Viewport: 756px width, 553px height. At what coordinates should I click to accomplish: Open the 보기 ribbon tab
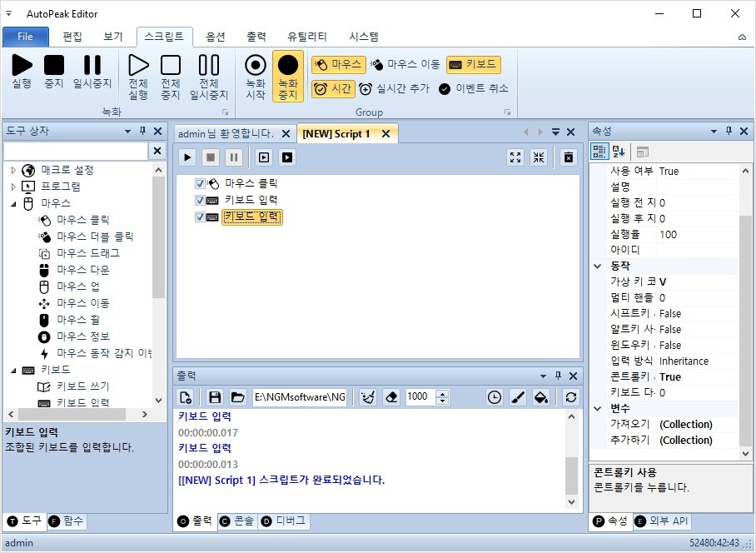click(x=113, y=37)
